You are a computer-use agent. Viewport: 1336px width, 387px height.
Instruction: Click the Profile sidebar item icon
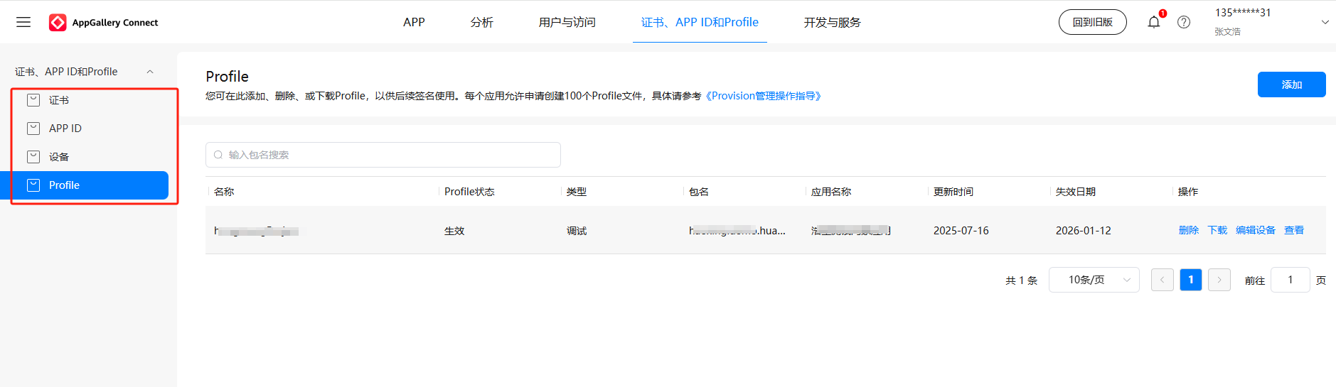[x=33, y=185]
